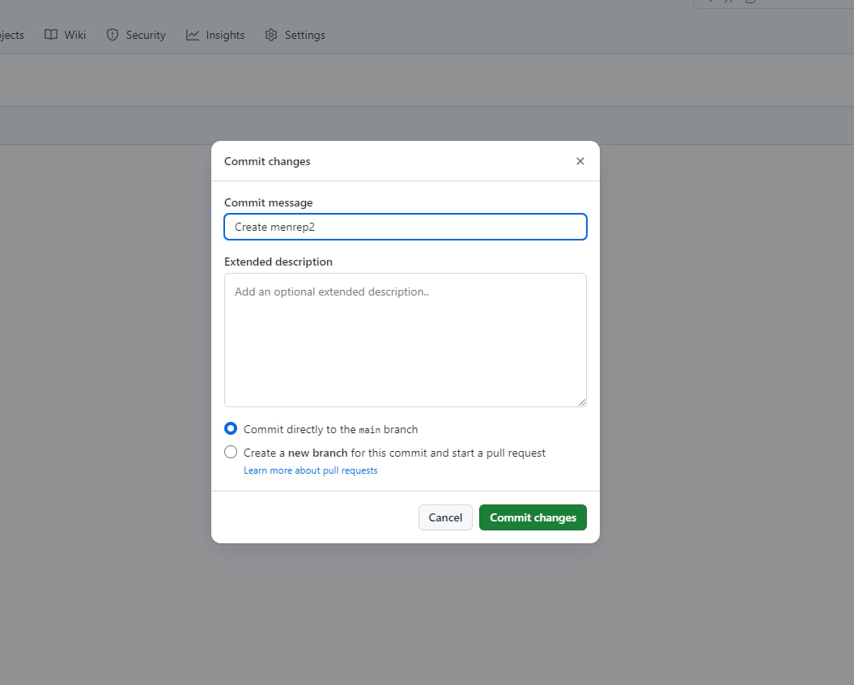Click the Insights graph icon
Image resolution: width=854 pixels, height=685 pixels.
click(x=193, y=35)
